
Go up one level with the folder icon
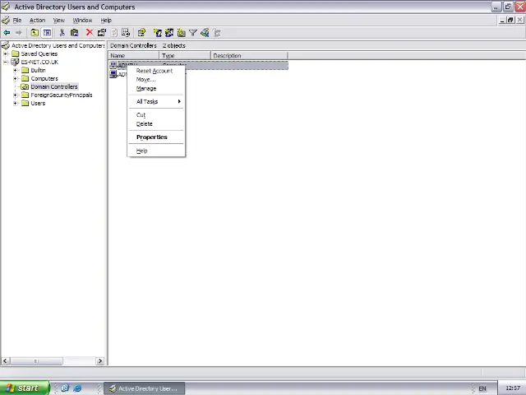tap(35, 33)
